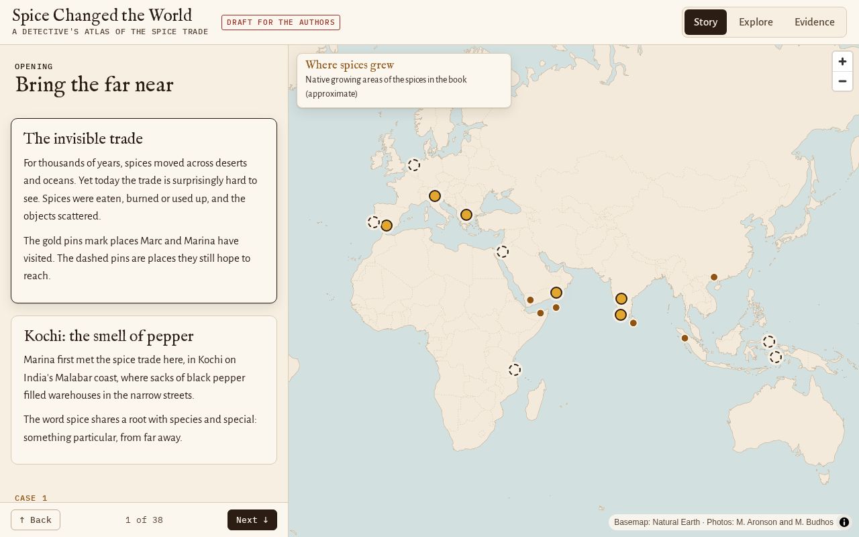The image size is (859, 537).
Task: Toggle the map attribution info icon
Action: tap(844, 522)
